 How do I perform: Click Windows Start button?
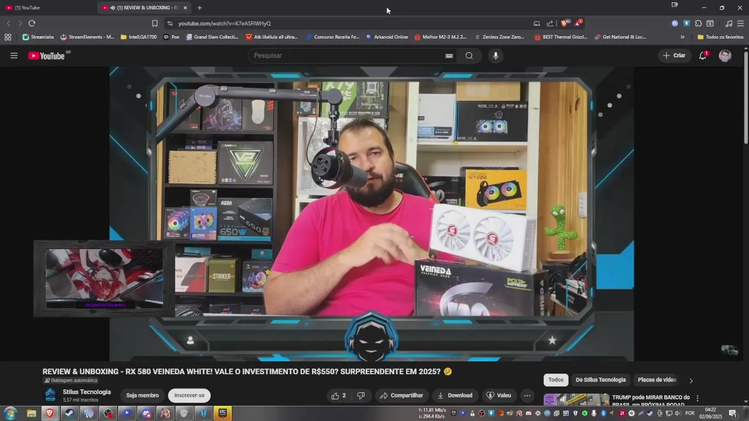click(x=11, y=413)
